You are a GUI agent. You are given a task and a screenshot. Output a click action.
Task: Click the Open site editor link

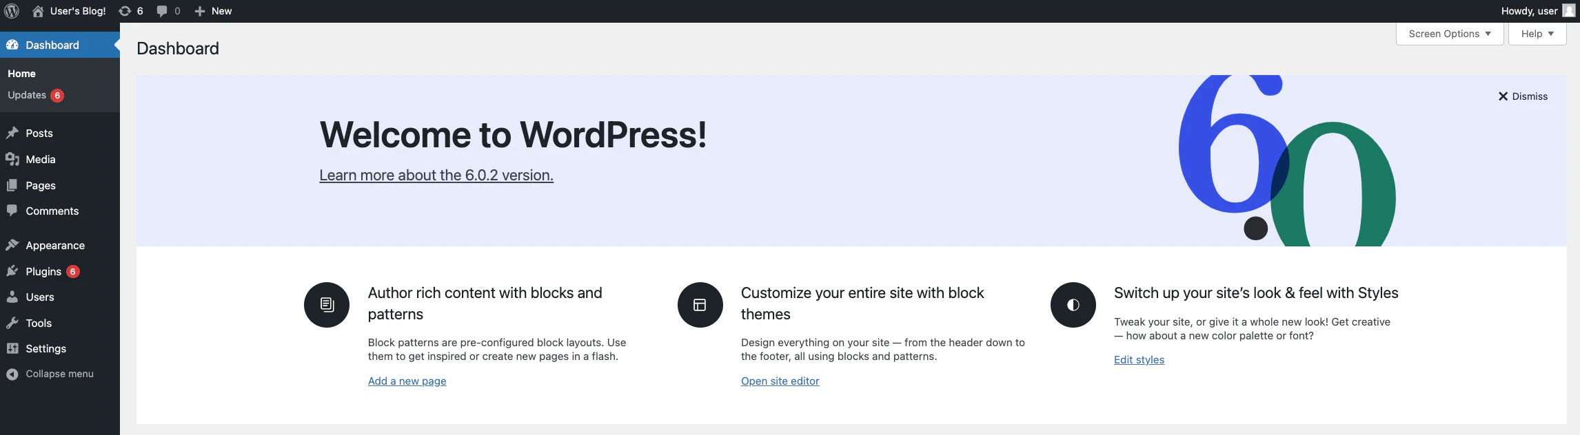click(780, 381)
